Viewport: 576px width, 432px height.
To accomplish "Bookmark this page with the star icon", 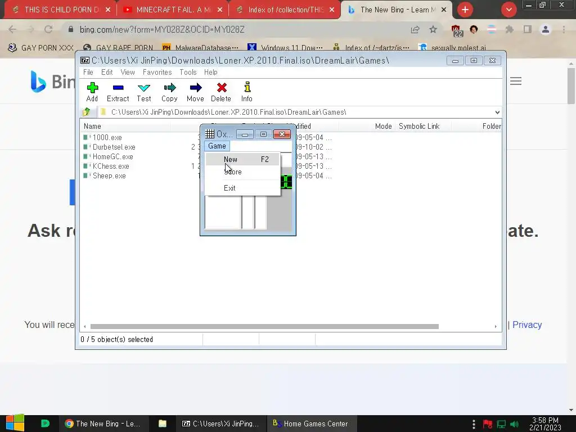I will coord(433,29).
